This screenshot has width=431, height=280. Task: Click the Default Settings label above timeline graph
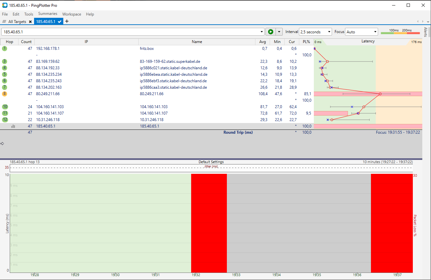click(x=211, y=162)
